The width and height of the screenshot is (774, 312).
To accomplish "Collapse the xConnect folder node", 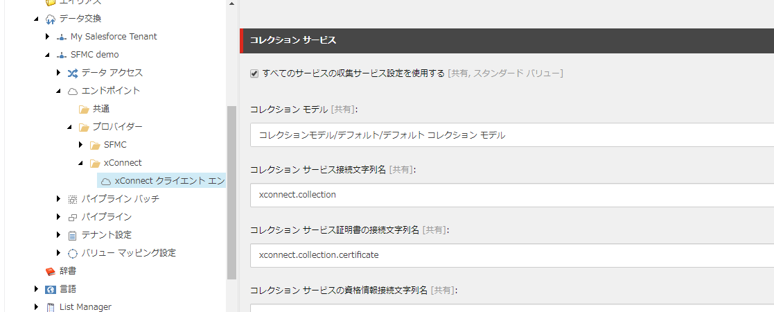I will point(81,164).
